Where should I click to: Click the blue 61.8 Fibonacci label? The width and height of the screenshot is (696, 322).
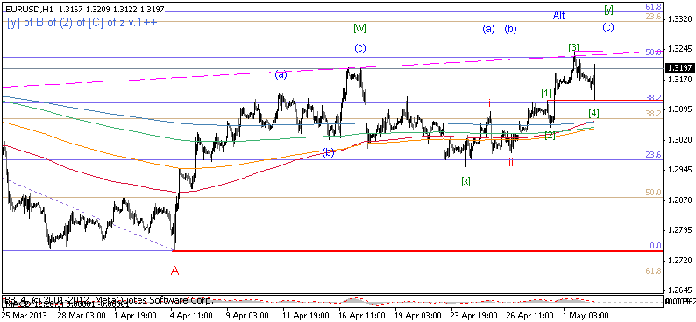click(x=653, y=7)
